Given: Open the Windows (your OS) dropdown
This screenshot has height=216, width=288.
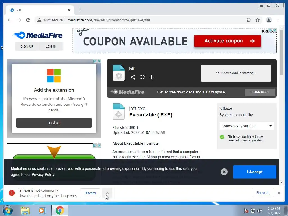Looking at the screenshot, I should [247, 126].
